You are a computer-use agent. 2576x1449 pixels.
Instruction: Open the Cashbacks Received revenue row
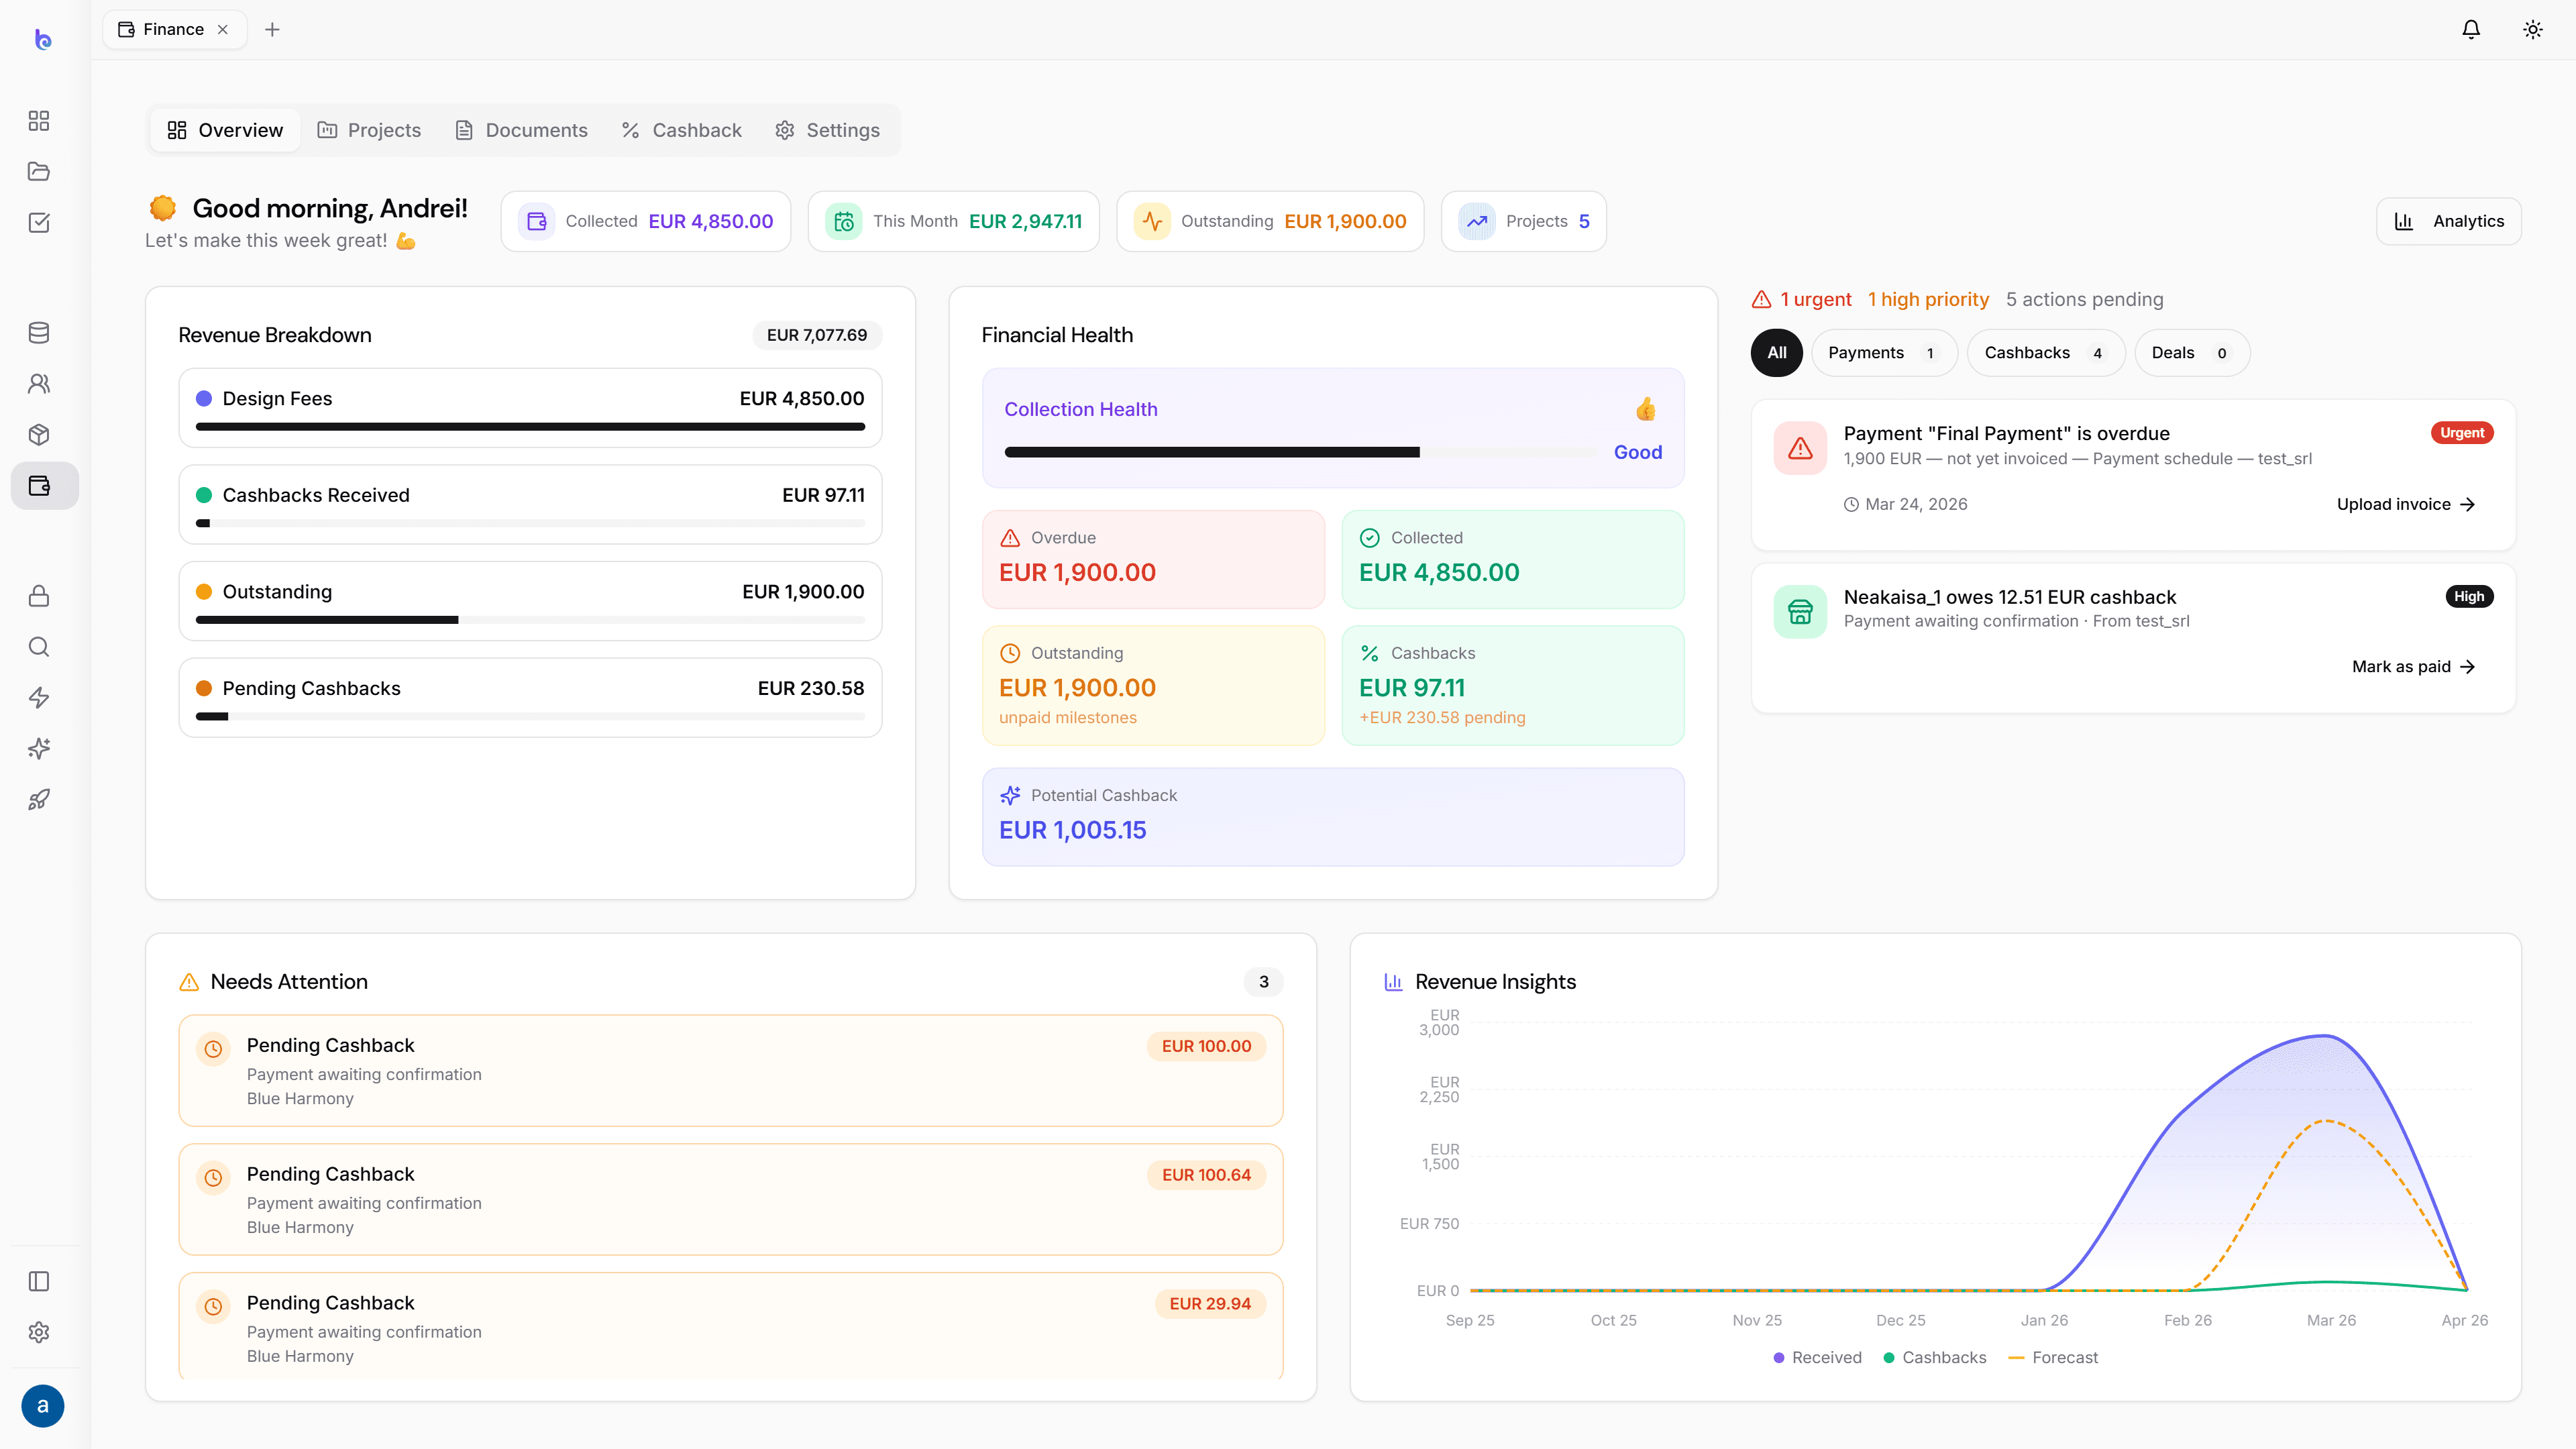(530, 504)
